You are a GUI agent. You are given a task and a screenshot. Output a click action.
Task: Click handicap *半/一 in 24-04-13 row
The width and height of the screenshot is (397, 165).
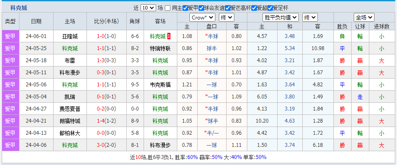[211, 133]
